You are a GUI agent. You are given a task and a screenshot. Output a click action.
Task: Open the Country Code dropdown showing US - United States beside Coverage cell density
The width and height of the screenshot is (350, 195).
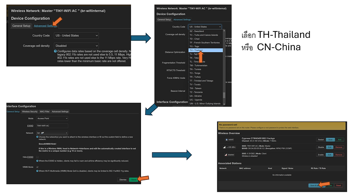[x=76, y=36]
